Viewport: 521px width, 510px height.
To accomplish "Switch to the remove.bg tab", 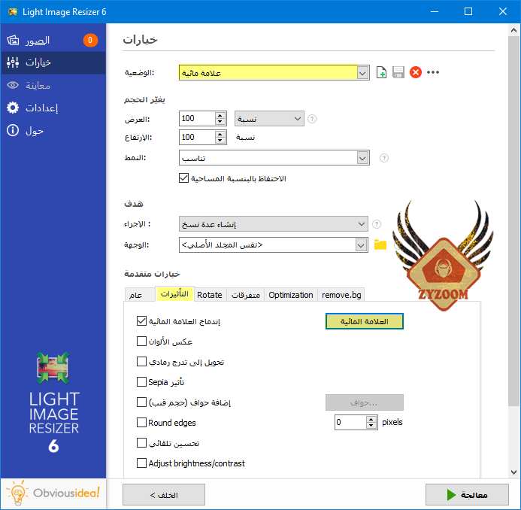I will (x=341, y=295).
